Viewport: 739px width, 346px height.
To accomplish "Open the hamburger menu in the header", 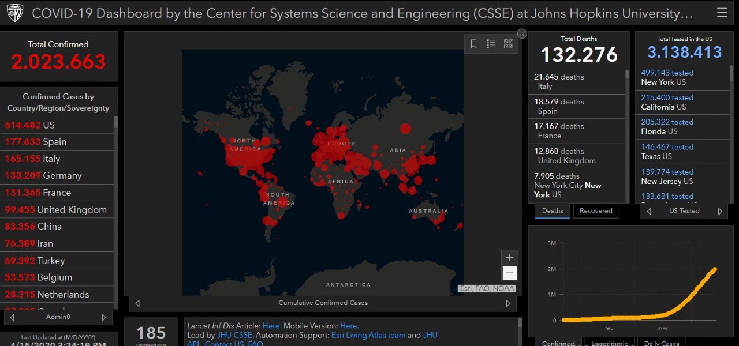I will coord(722,13).
